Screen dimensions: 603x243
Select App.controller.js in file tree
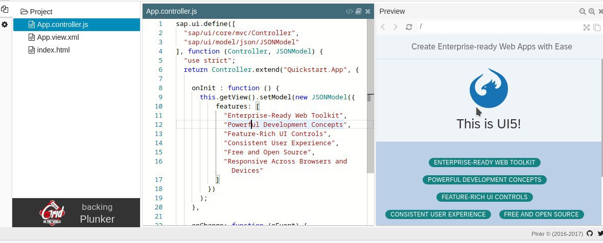coord(77,24)
